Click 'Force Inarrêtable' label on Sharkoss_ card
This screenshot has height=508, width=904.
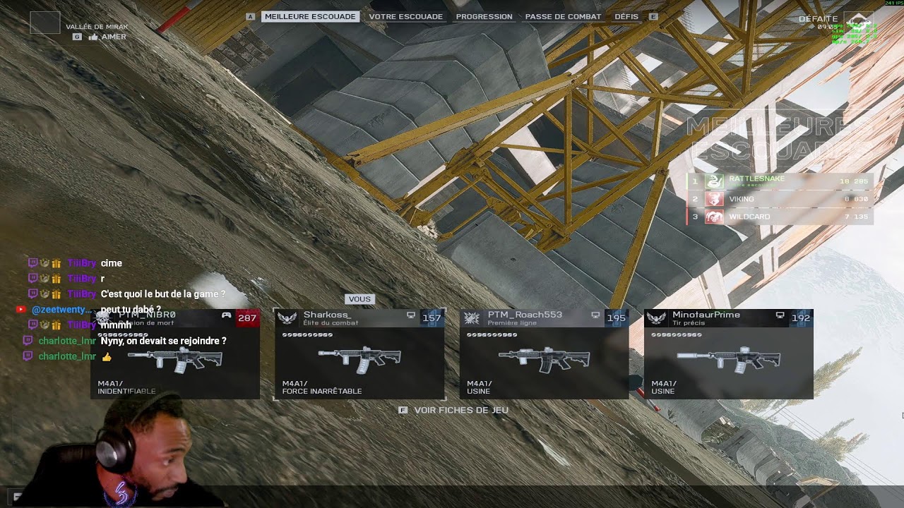click(322, 391)
